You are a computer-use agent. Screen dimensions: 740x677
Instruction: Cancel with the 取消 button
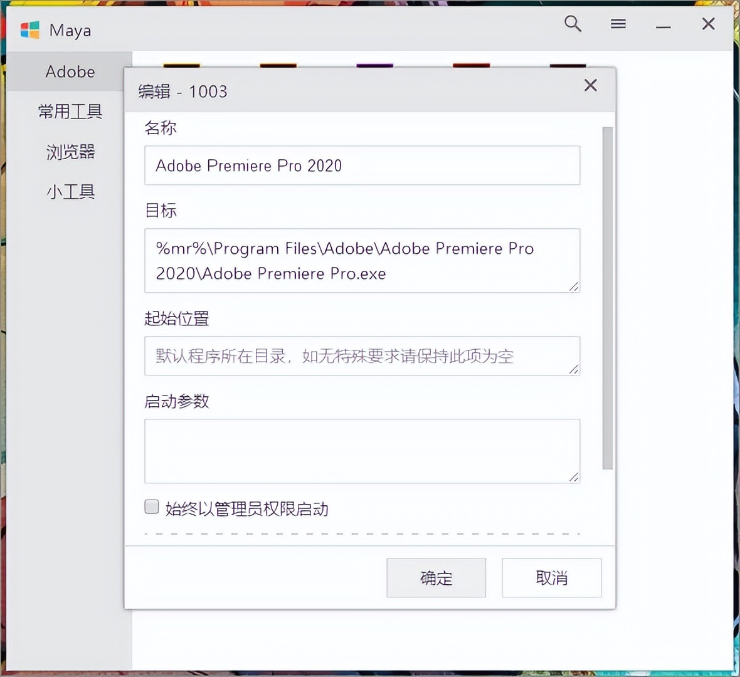pyautogui.click(x=551, y=578)
